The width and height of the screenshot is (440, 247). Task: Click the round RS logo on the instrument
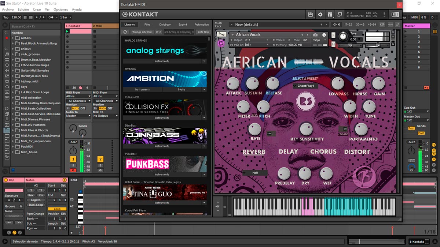tap(305, 101)
